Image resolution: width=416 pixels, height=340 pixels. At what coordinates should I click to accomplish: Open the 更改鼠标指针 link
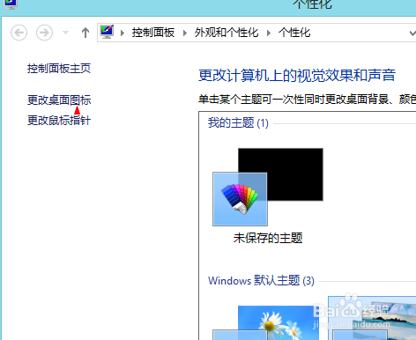[x=59, y=121]
